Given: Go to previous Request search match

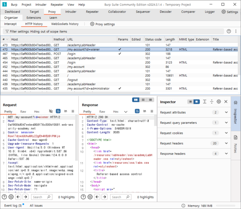Looking at the screenshot, I should click(x=18, y=197).
